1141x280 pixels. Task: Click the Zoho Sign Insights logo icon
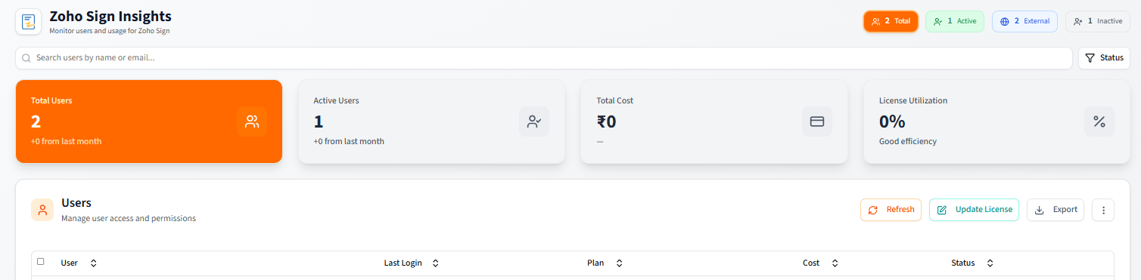tap(29, 21)
